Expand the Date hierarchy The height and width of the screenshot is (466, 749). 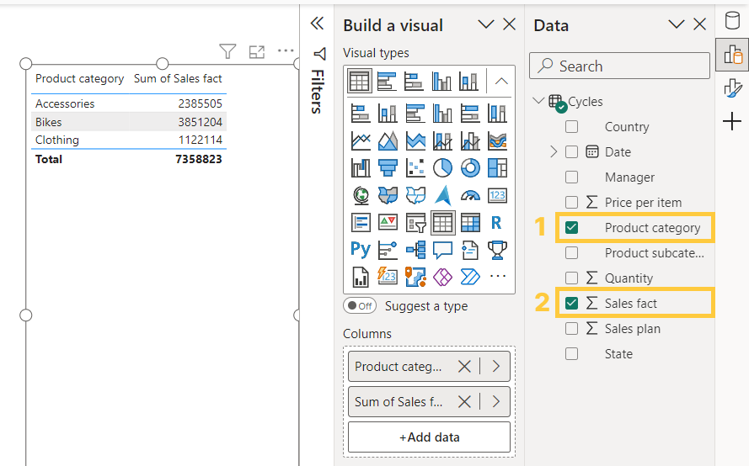(x=554, y=152)
